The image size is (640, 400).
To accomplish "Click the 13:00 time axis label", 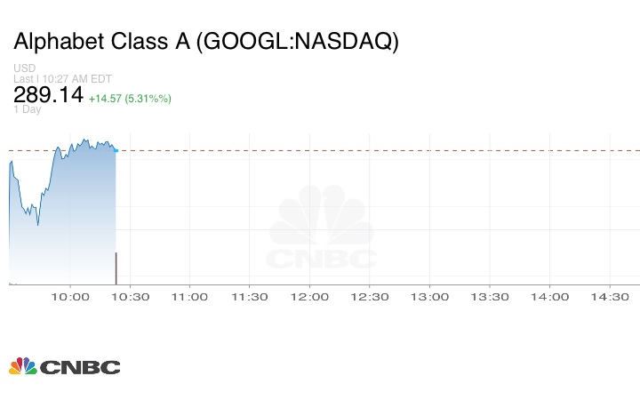I will [x=429, y=297].
